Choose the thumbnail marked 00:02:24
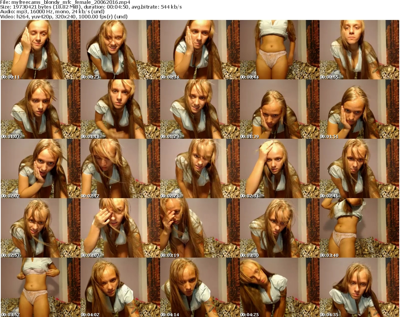The width and height of the screenshot is (400, 317). point(200,168)
